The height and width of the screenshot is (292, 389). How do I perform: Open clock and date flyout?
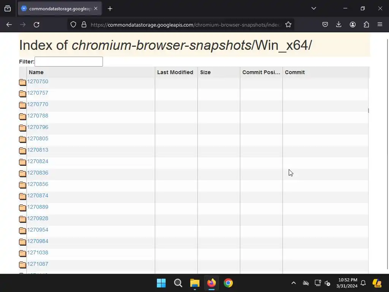point(347,283)
